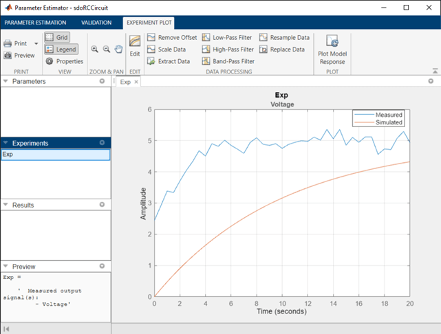Open the Edit plot tool
This screenshot has width=441, height=334.
[x=135, y=46]
